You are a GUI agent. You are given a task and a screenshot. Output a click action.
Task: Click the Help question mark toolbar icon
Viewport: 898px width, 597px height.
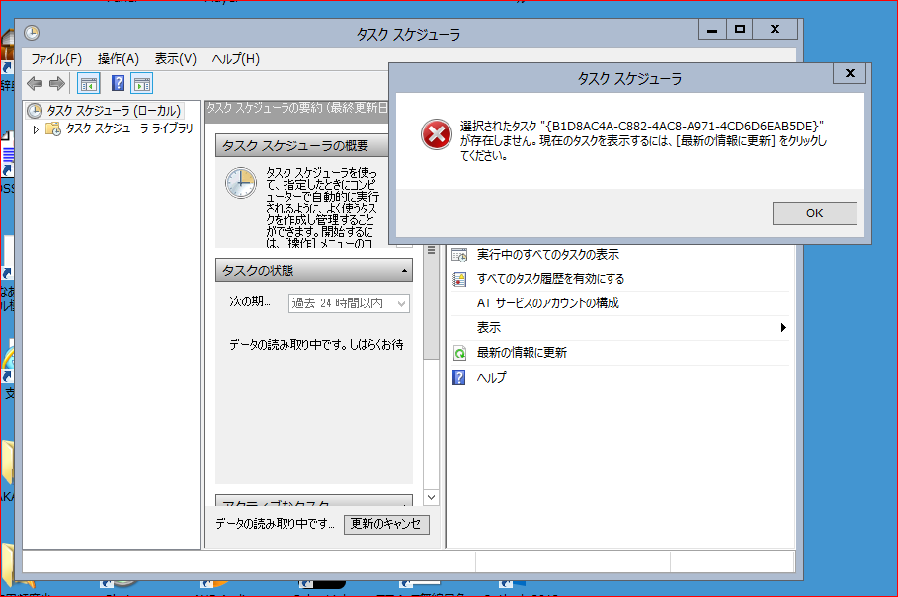click(118, 82)
